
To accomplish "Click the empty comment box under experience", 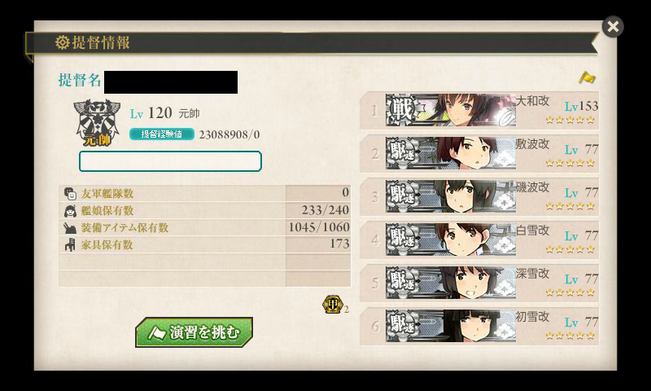I will click(170, 161).
